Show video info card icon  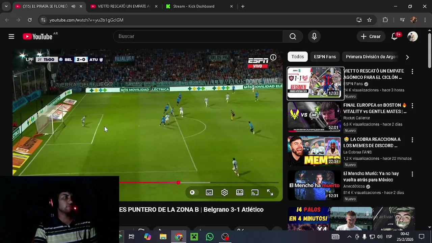click(273, 57)
